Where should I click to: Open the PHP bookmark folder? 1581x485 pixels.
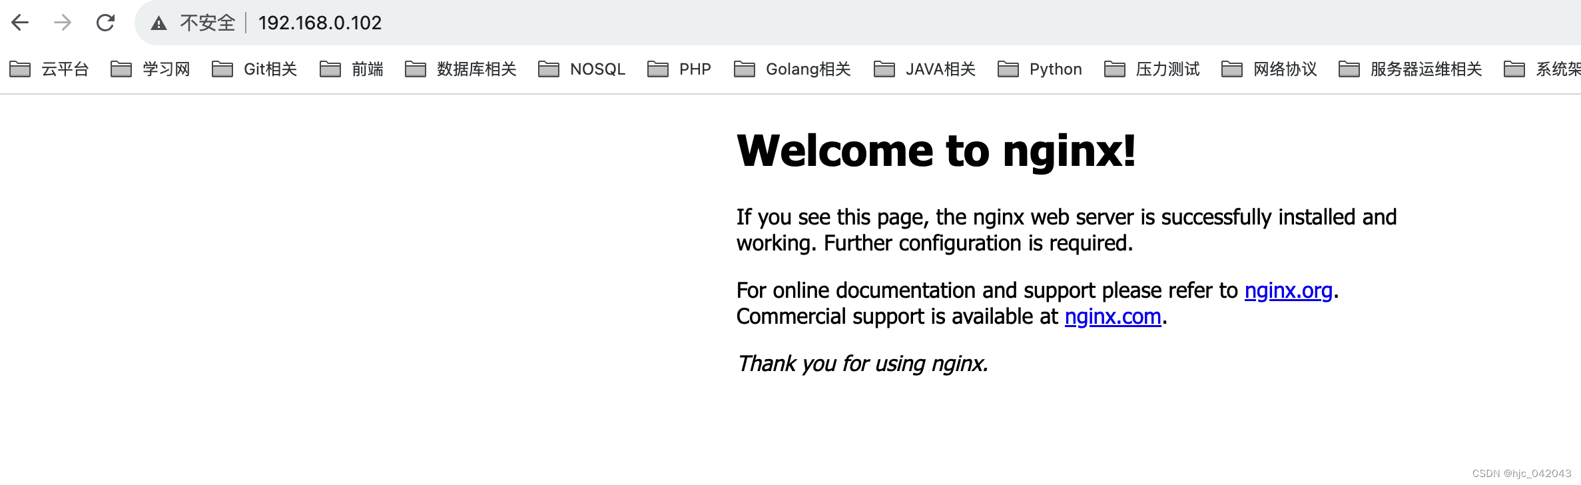pyautogui.click(x=679, y=69)
